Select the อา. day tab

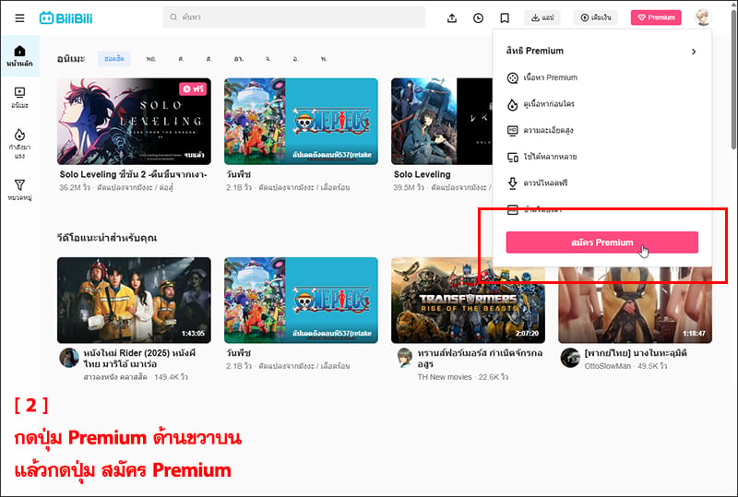point(239,59)
